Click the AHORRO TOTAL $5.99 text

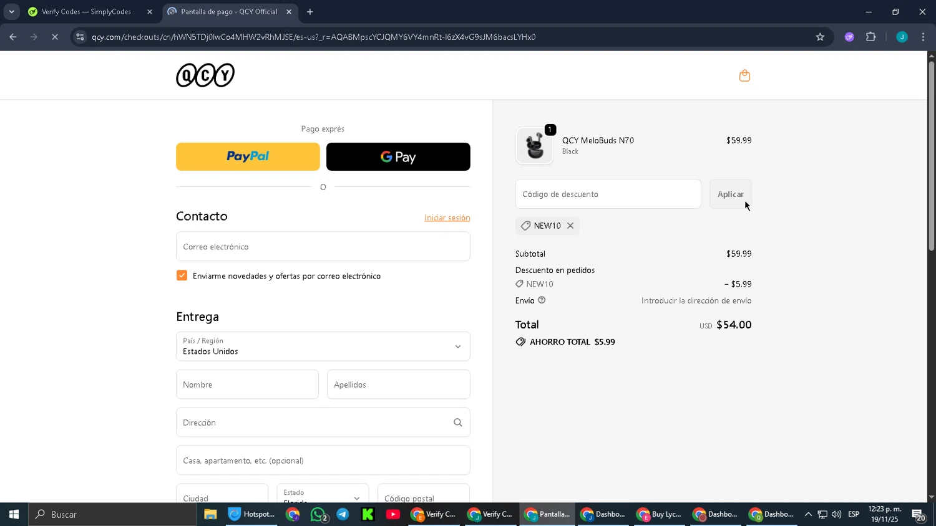(572, 342)
